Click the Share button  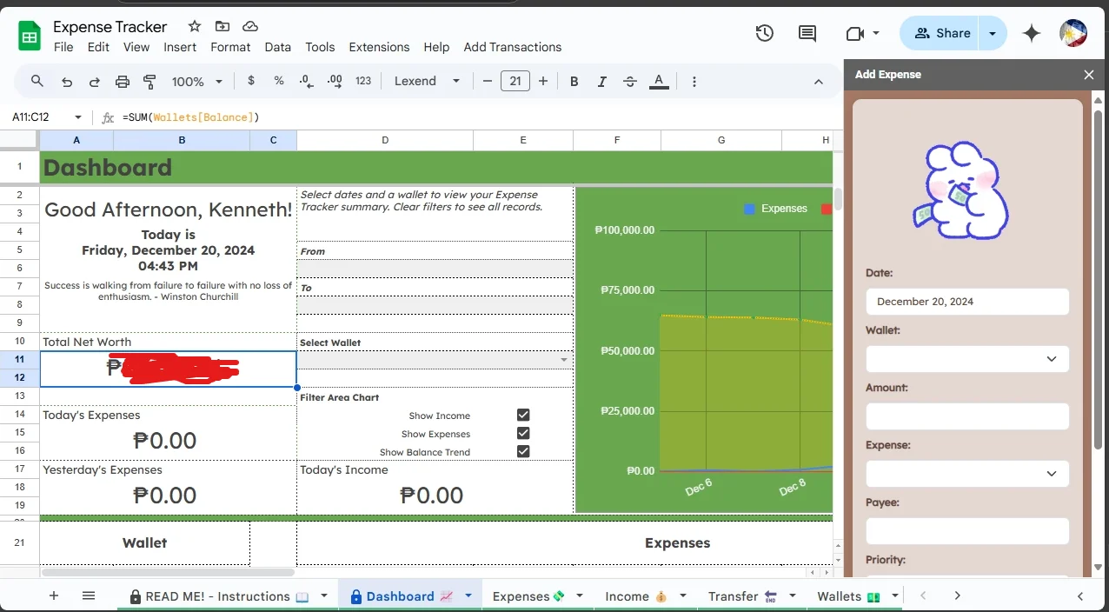point(940,33)
